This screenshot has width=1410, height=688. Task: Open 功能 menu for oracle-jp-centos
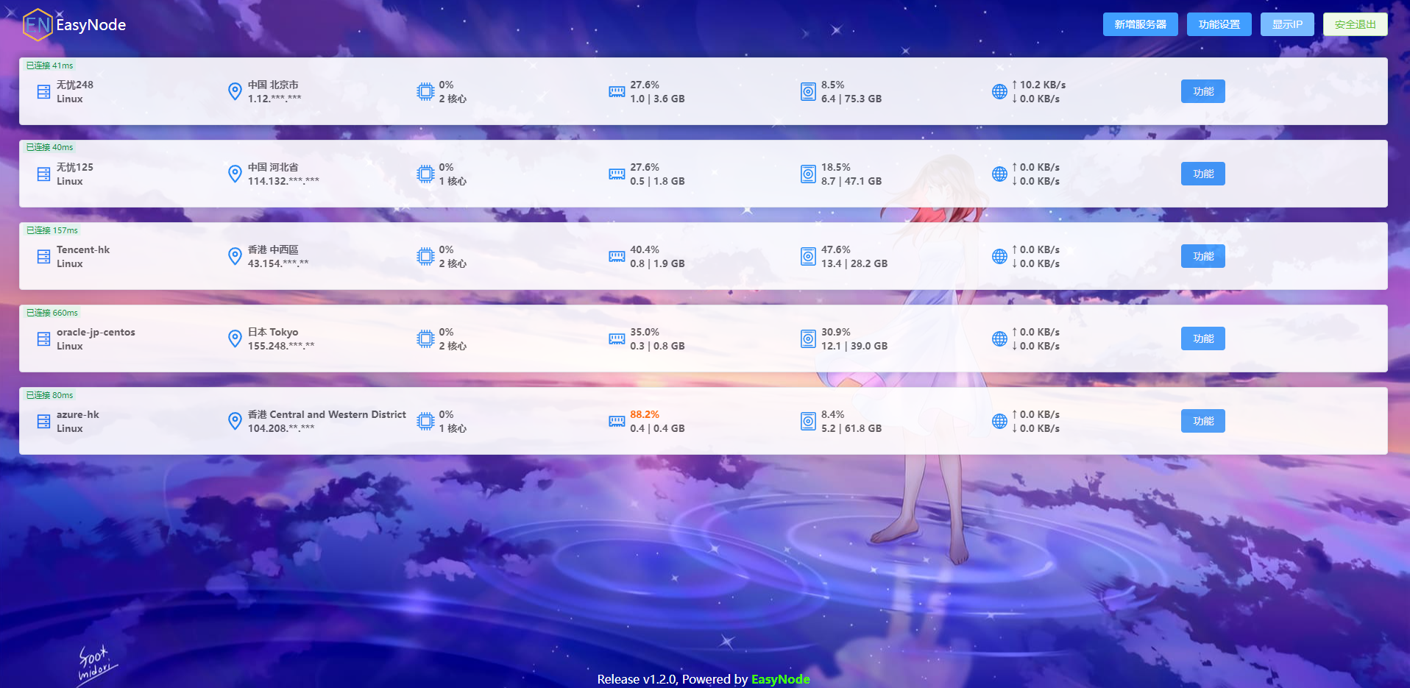1203,338
